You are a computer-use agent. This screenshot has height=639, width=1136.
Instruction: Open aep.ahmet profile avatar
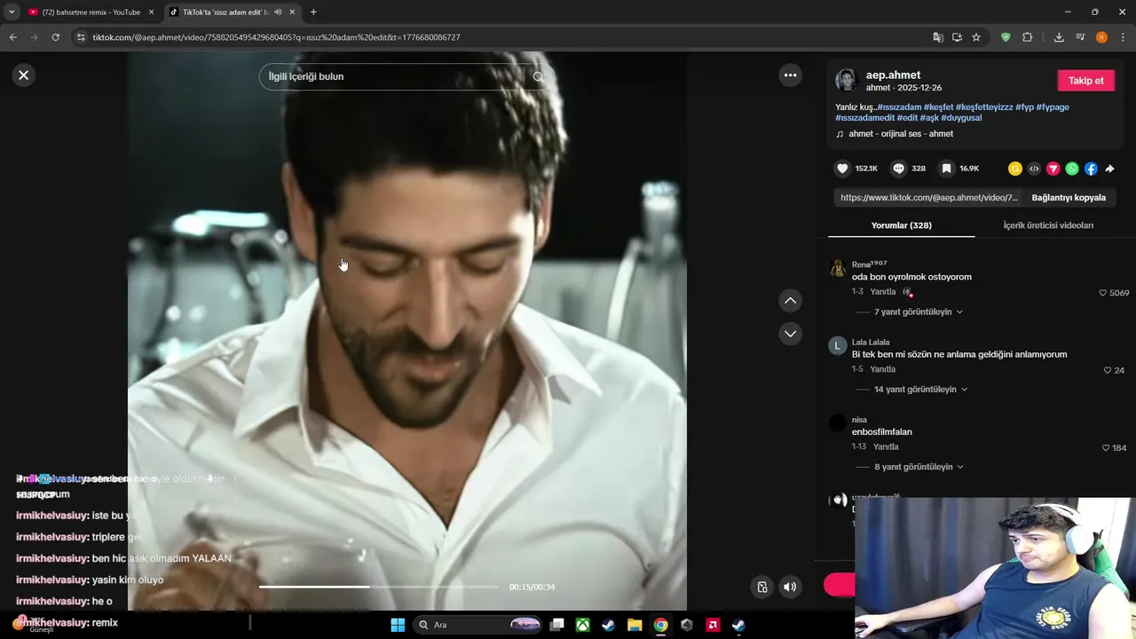[846, 81]
